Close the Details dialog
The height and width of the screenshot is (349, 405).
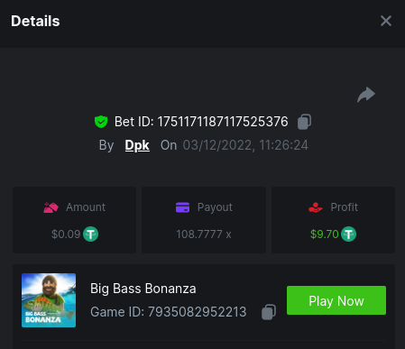(386, 21)
